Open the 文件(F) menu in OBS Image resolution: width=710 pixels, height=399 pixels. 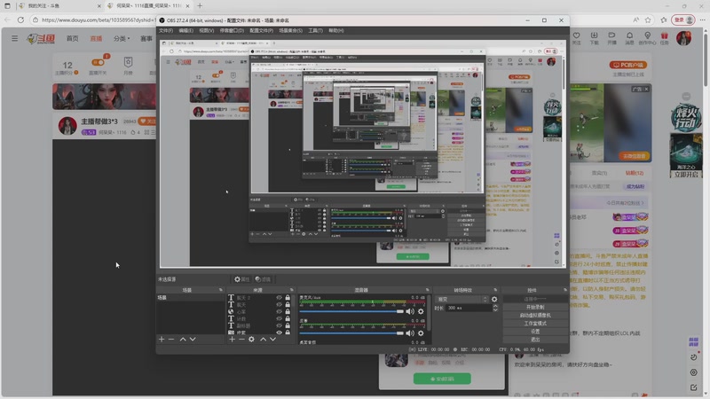166,30
